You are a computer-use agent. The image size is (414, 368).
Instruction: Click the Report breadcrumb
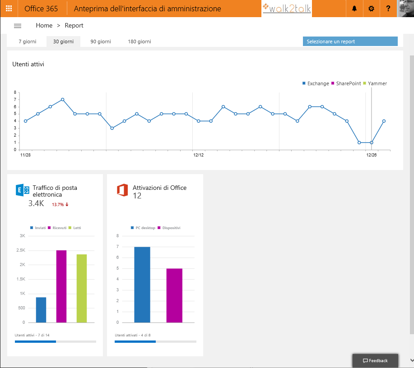click(x=74, y=25)
